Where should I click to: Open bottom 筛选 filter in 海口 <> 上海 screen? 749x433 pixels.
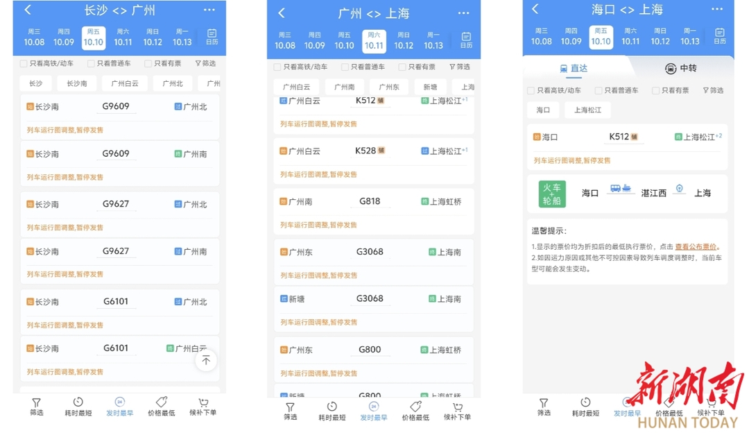point(544,407)
